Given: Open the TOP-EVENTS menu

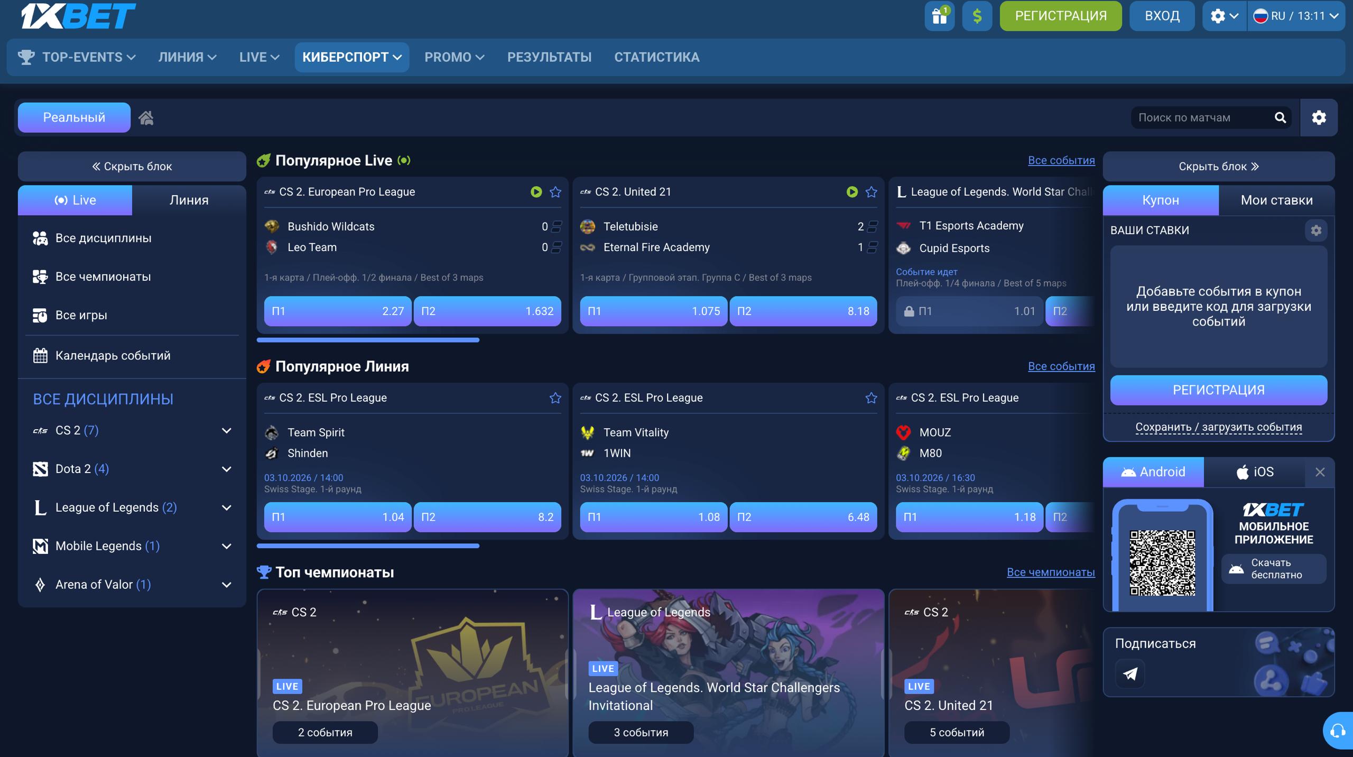Looking at the screenshot, I should (x=77, y=57).
